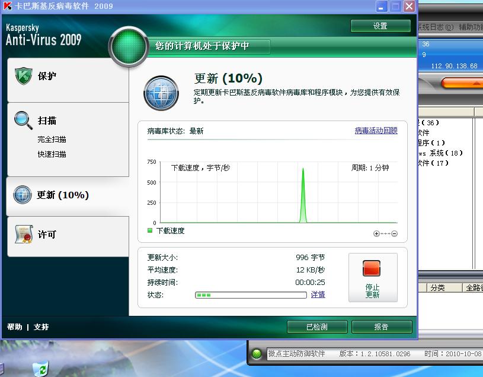Open the 已检测 detected button
483x377 pixels.
click(317, 327)
